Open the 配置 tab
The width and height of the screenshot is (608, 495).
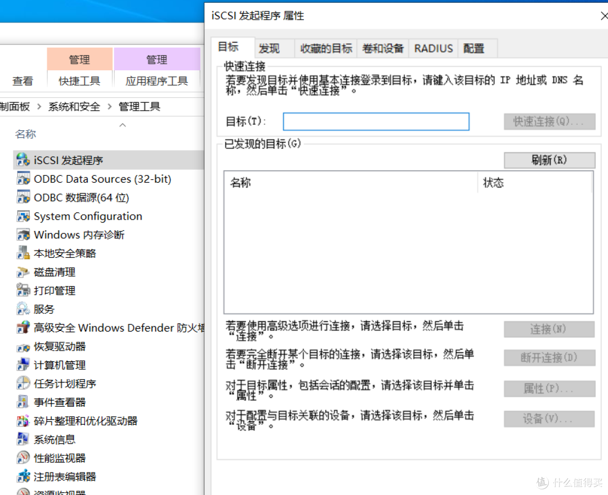(478, 48)
